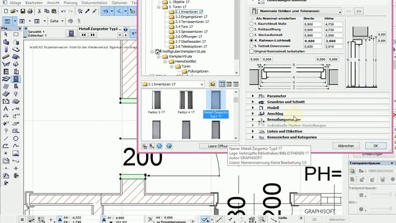Open the Planung menu
This screenshot has height=223, width=396.
71,2
